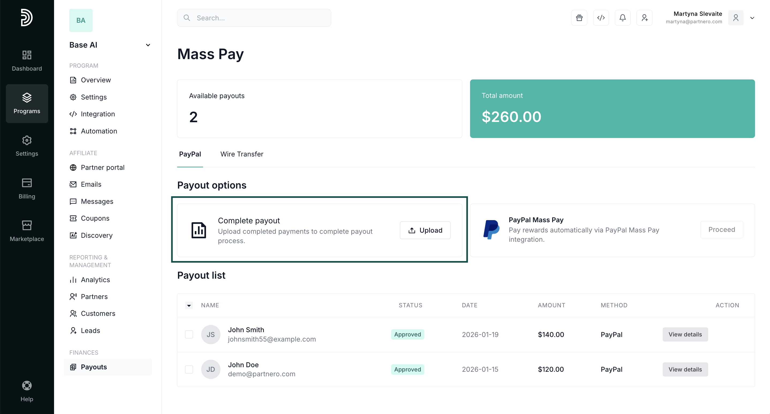This screenshot has width=770, height=414.
Task: Click Proceed for PayPal Mass Pay
Action: [x=721, y=229]
